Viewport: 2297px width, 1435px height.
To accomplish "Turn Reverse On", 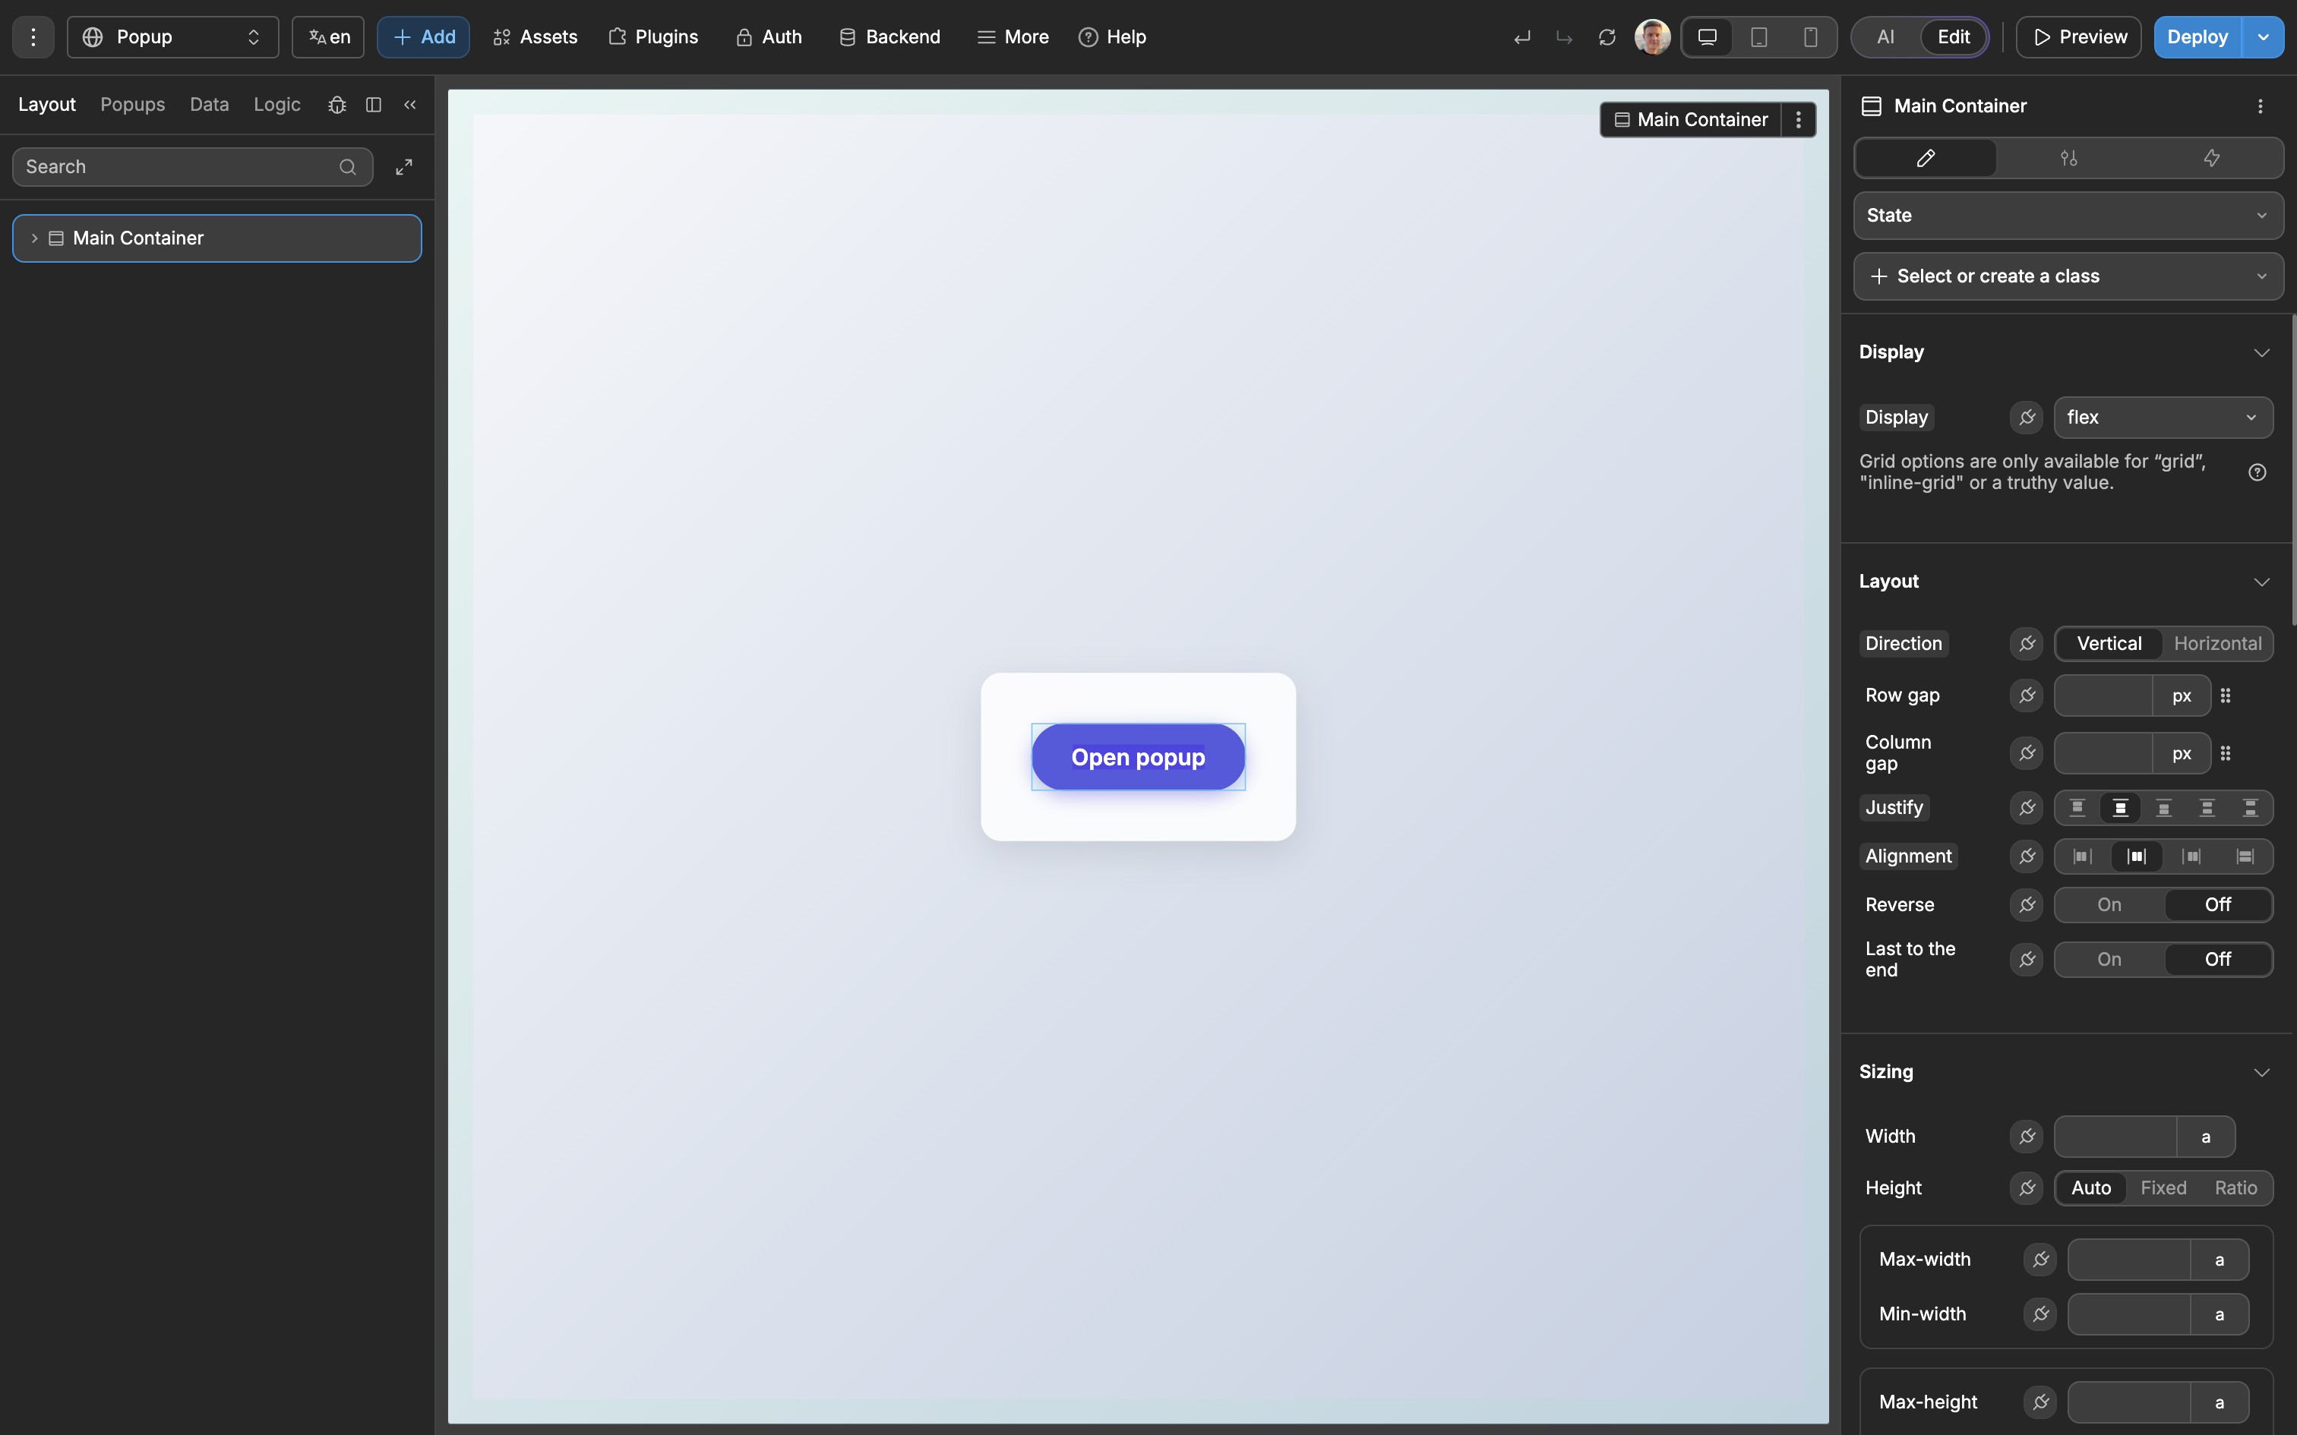I will click(x=2109, y=904).
